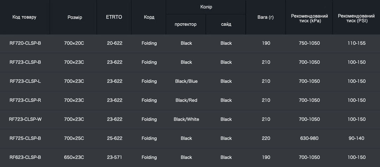Click the "Розмір" column header
Screen dimensions: 380x167
point(75,17)
